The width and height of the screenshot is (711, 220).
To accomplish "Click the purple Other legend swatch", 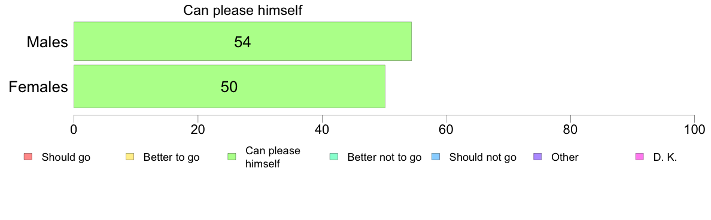I will pyautogui.click(x=537, y=157).
